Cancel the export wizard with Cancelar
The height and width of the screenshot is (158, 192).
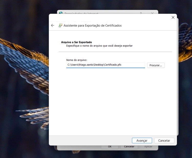[164, 141]
